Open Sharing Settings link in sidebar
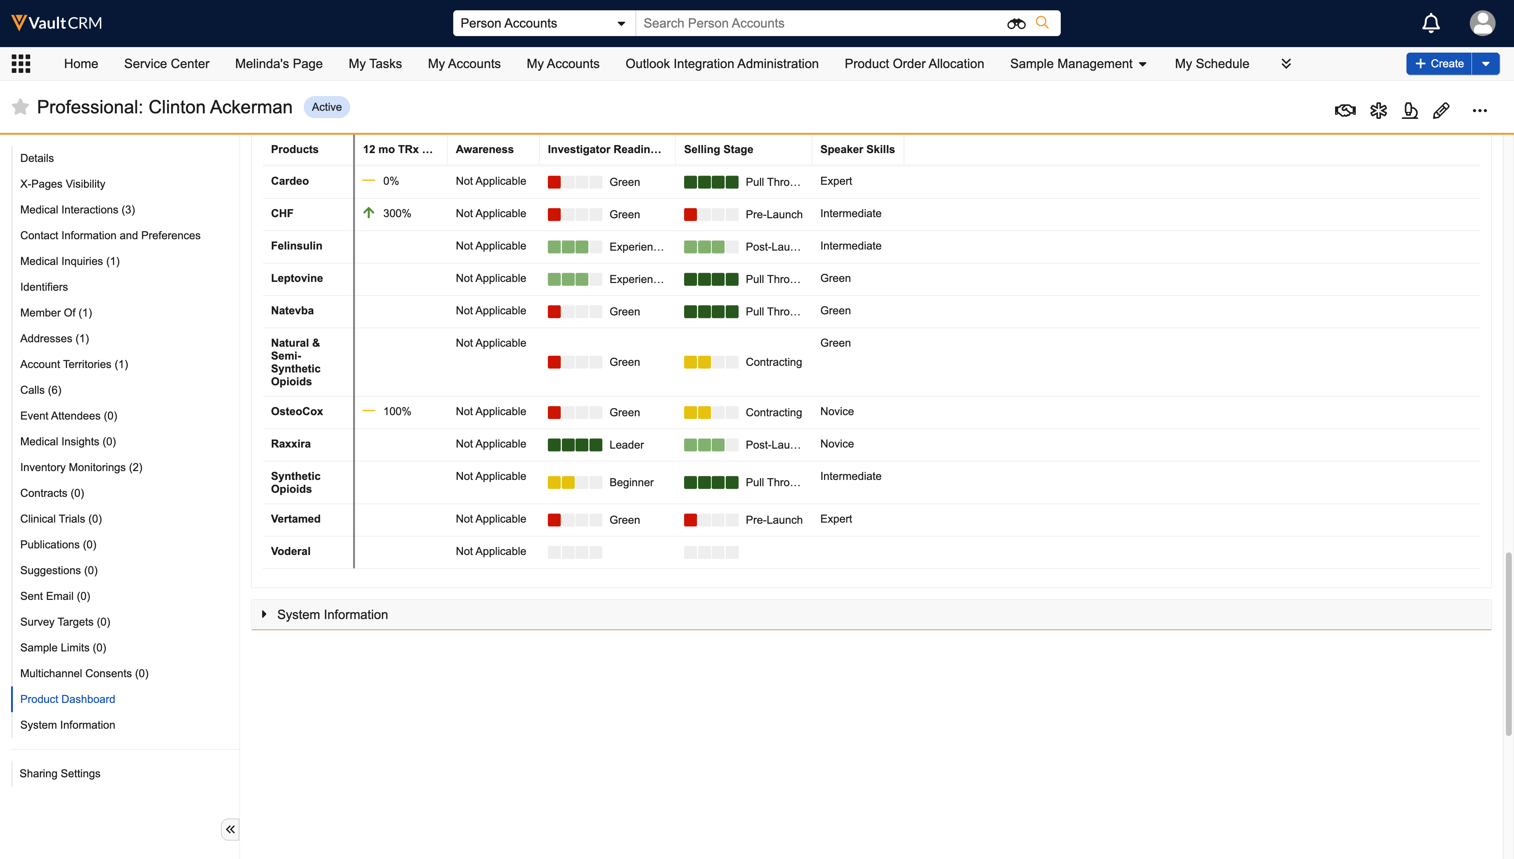 point(60,773)
